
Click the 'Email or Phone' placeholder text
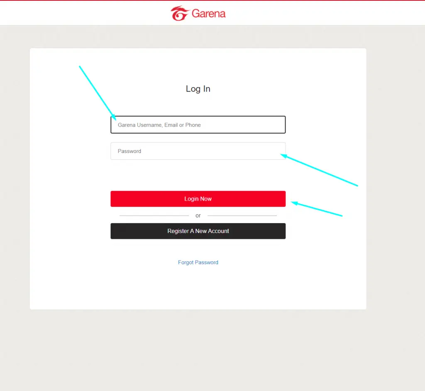[183, 125]
